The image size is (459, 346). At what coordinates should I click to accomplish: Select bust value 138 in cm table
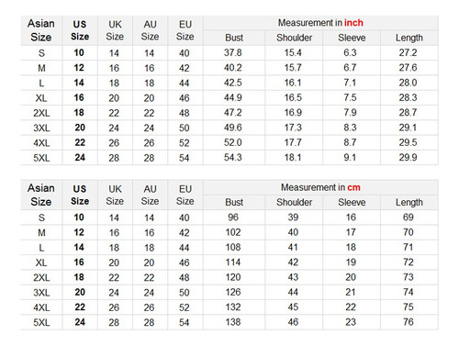click(x=233, y=322)
